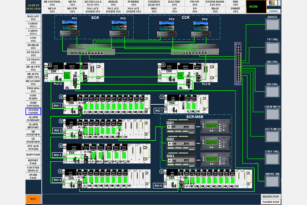The height and width of the screenshot is (205, 307).
Task: Open STBY PUMPS from sidebar
Action: tap(33, 97)
